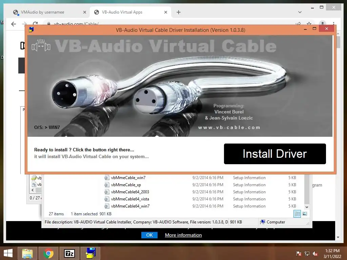Close the VMAudio by usernamee tab
This screenshot has width=347, height=260.
pos(84,13)
